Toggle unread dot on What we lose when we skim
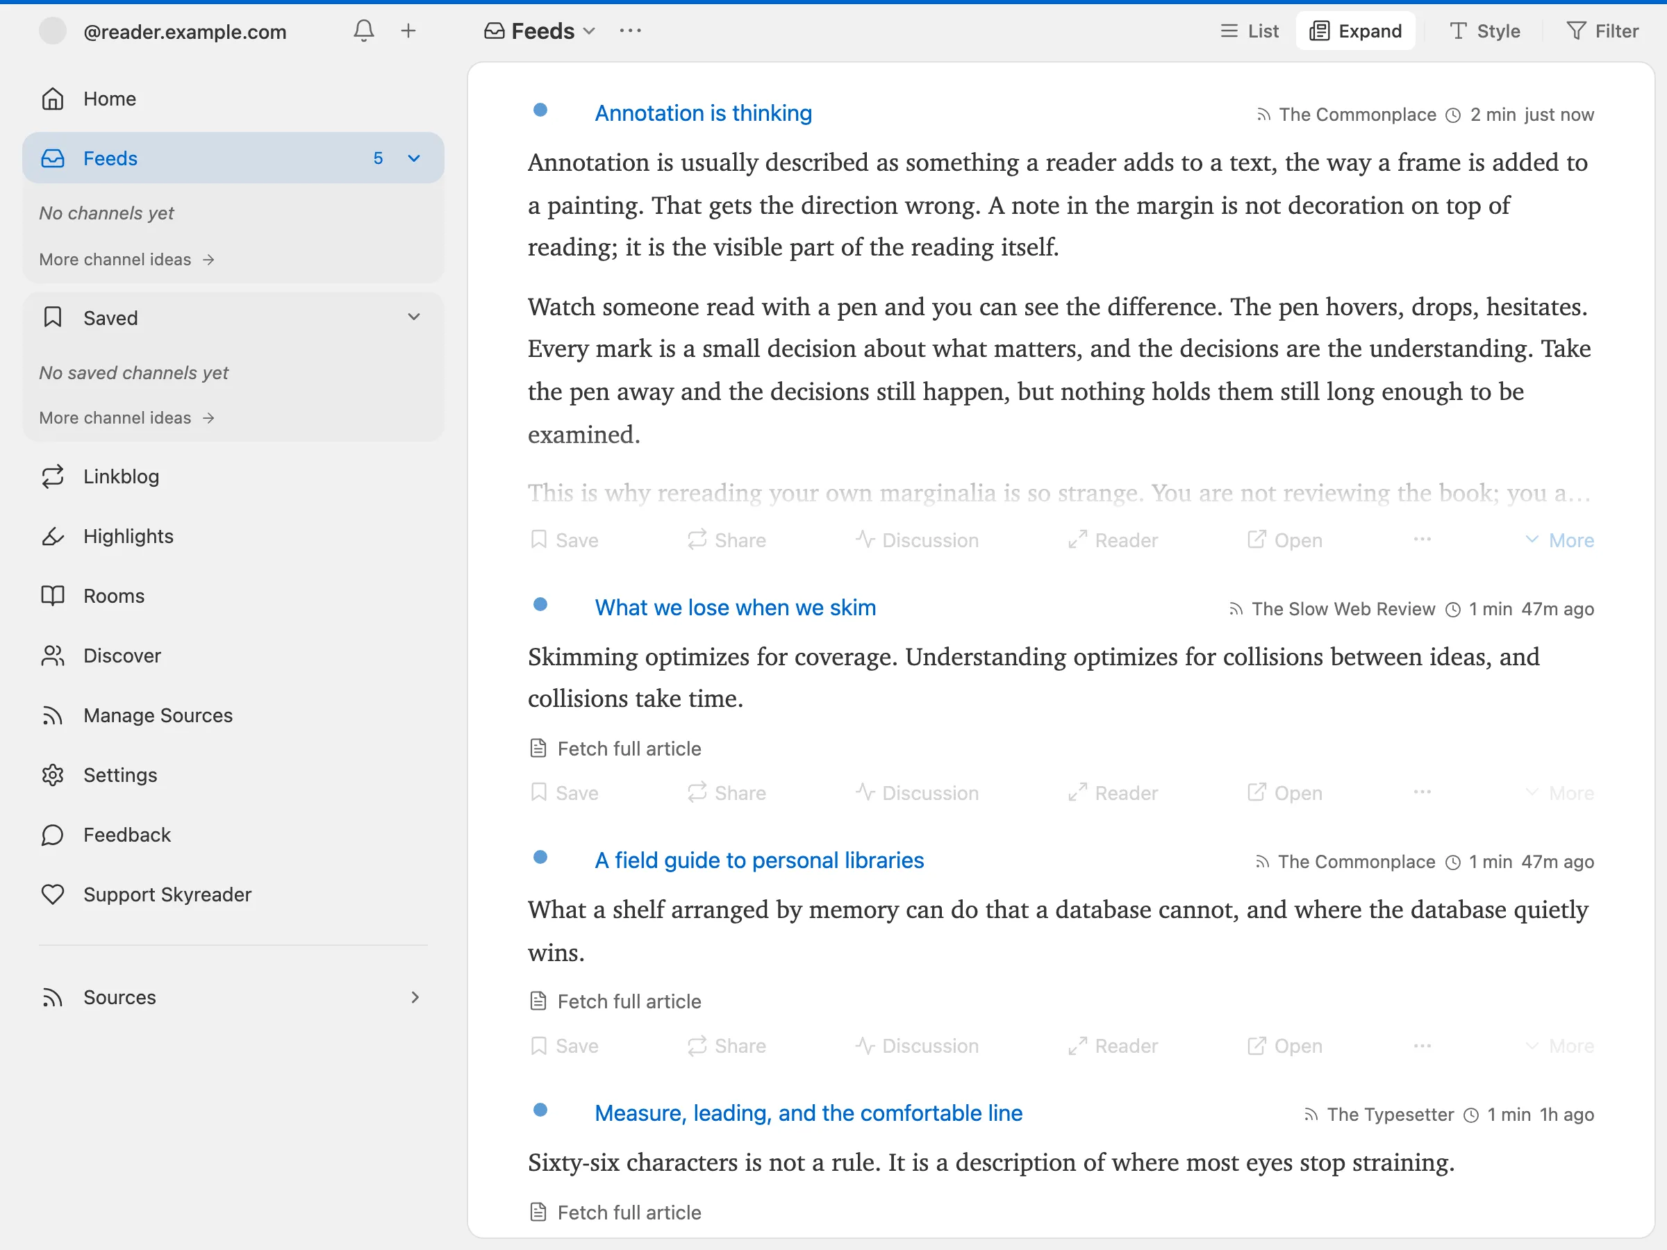The width and height of the screenshot is (1667, 1250). pos(540,604)
